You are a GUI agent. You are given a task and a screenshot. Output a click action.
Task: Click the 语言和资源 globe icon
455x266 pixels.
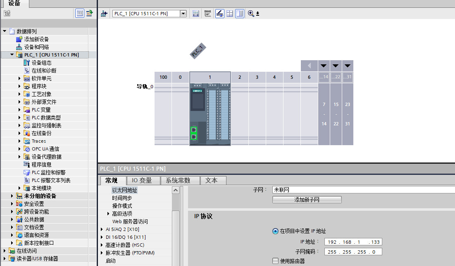tap(19, 235)
